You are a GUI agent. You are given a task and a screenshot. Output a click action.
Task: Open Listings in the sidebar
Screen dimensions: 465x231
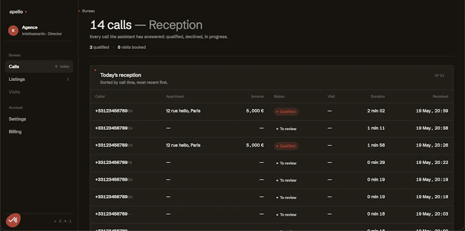pos(39,79)
